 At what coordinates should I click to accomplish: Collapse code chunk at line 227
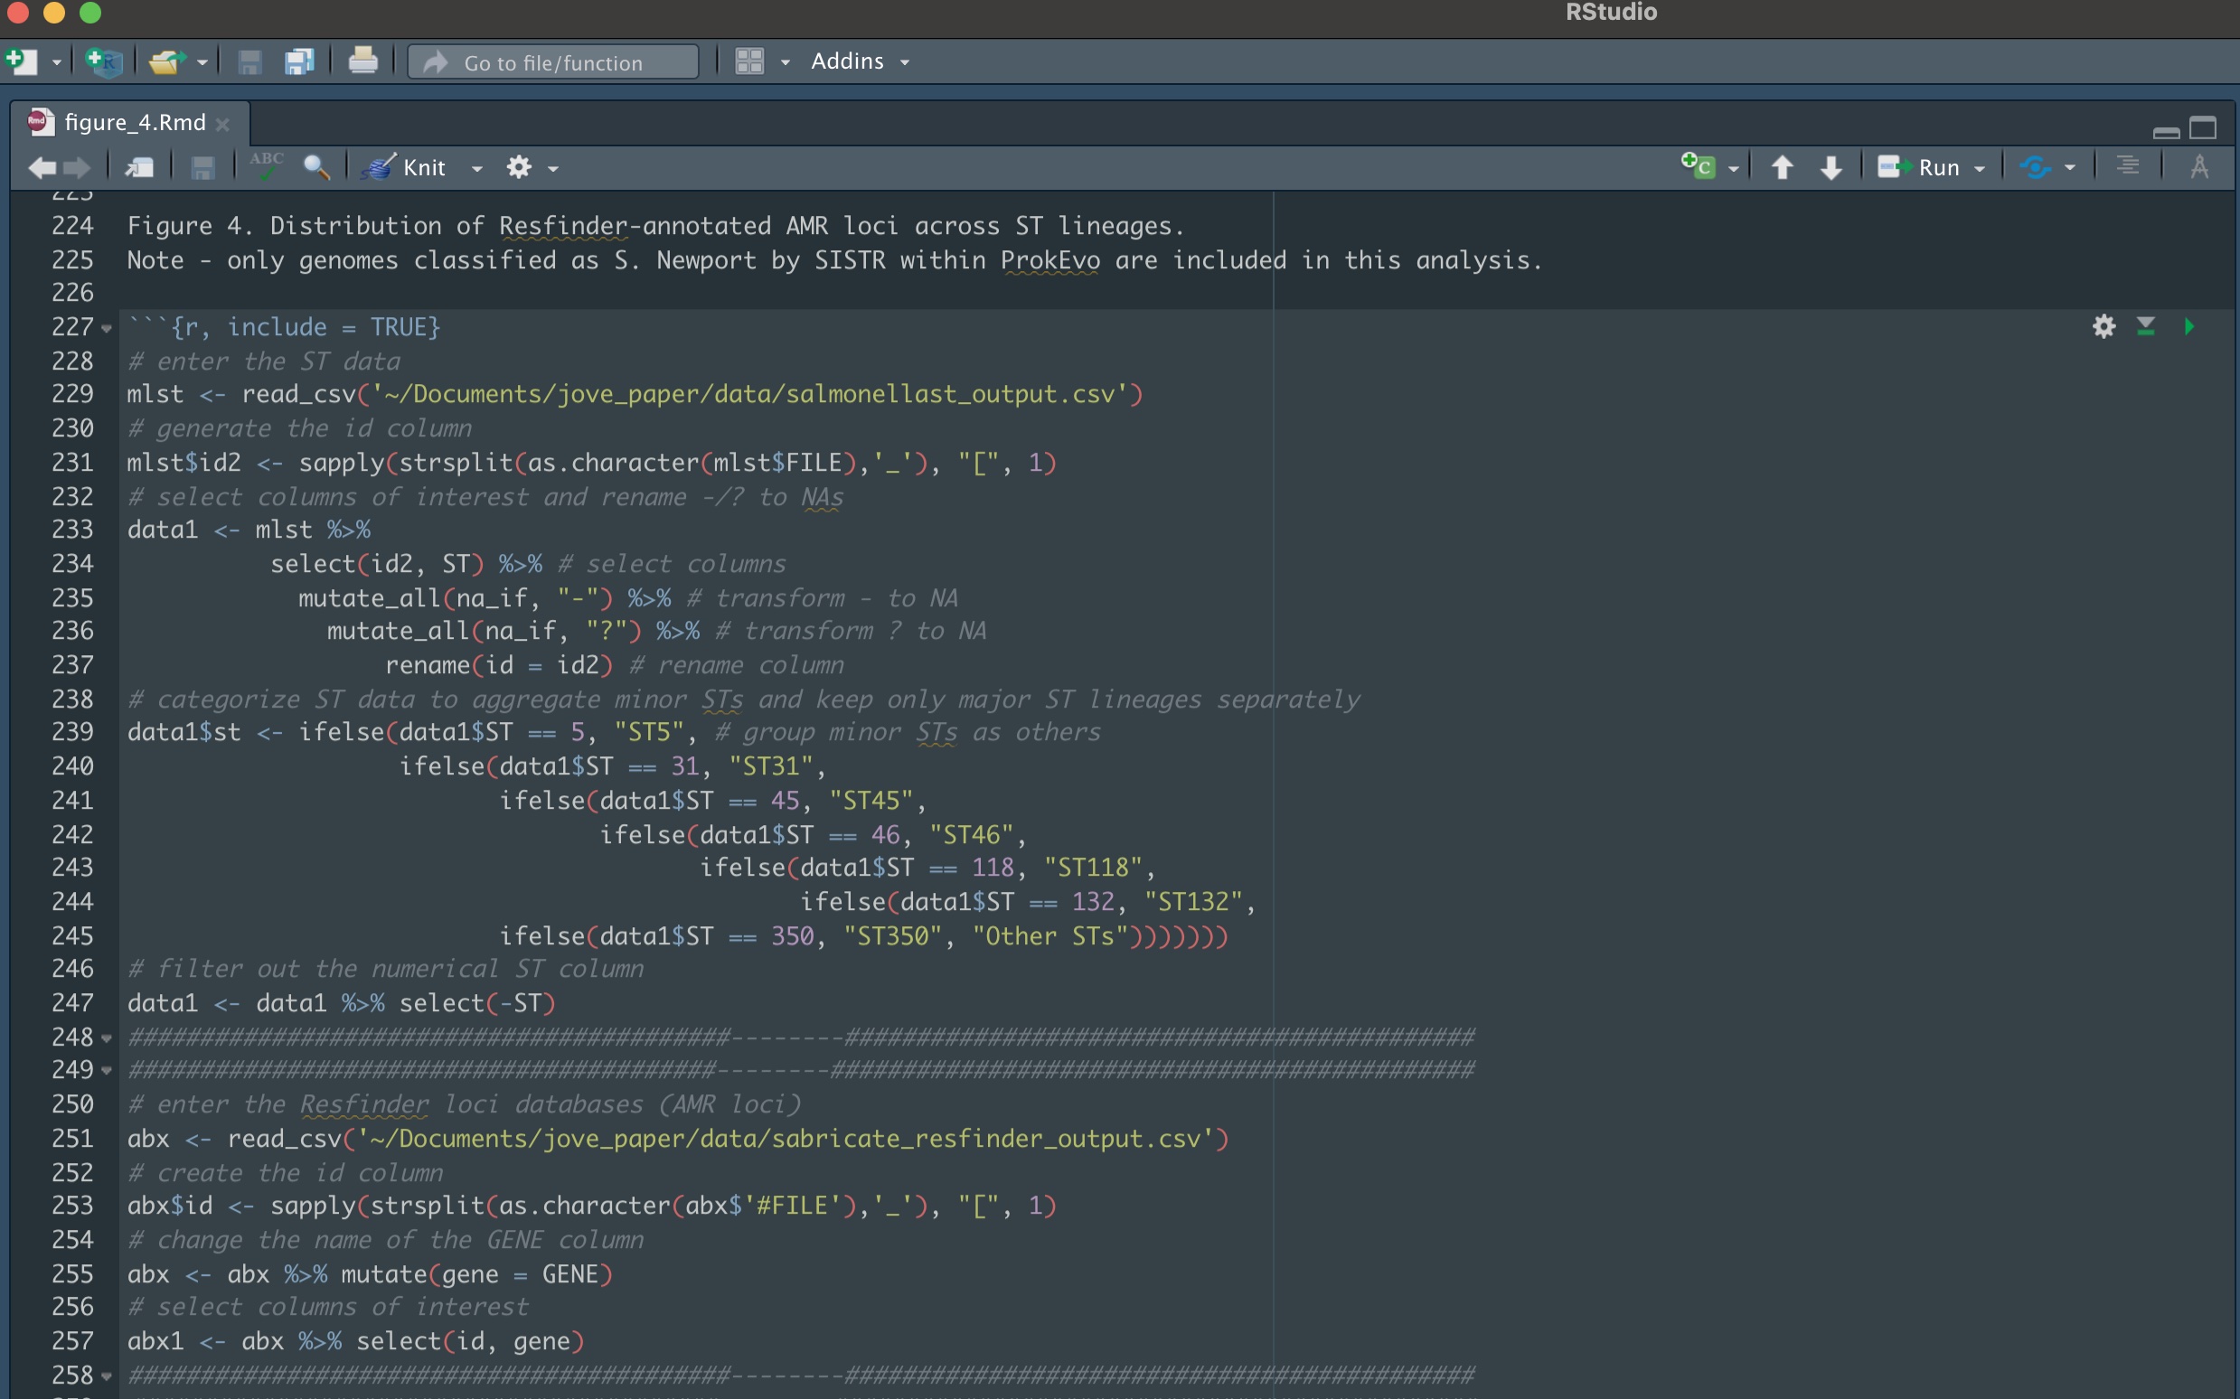coord(107,328)
